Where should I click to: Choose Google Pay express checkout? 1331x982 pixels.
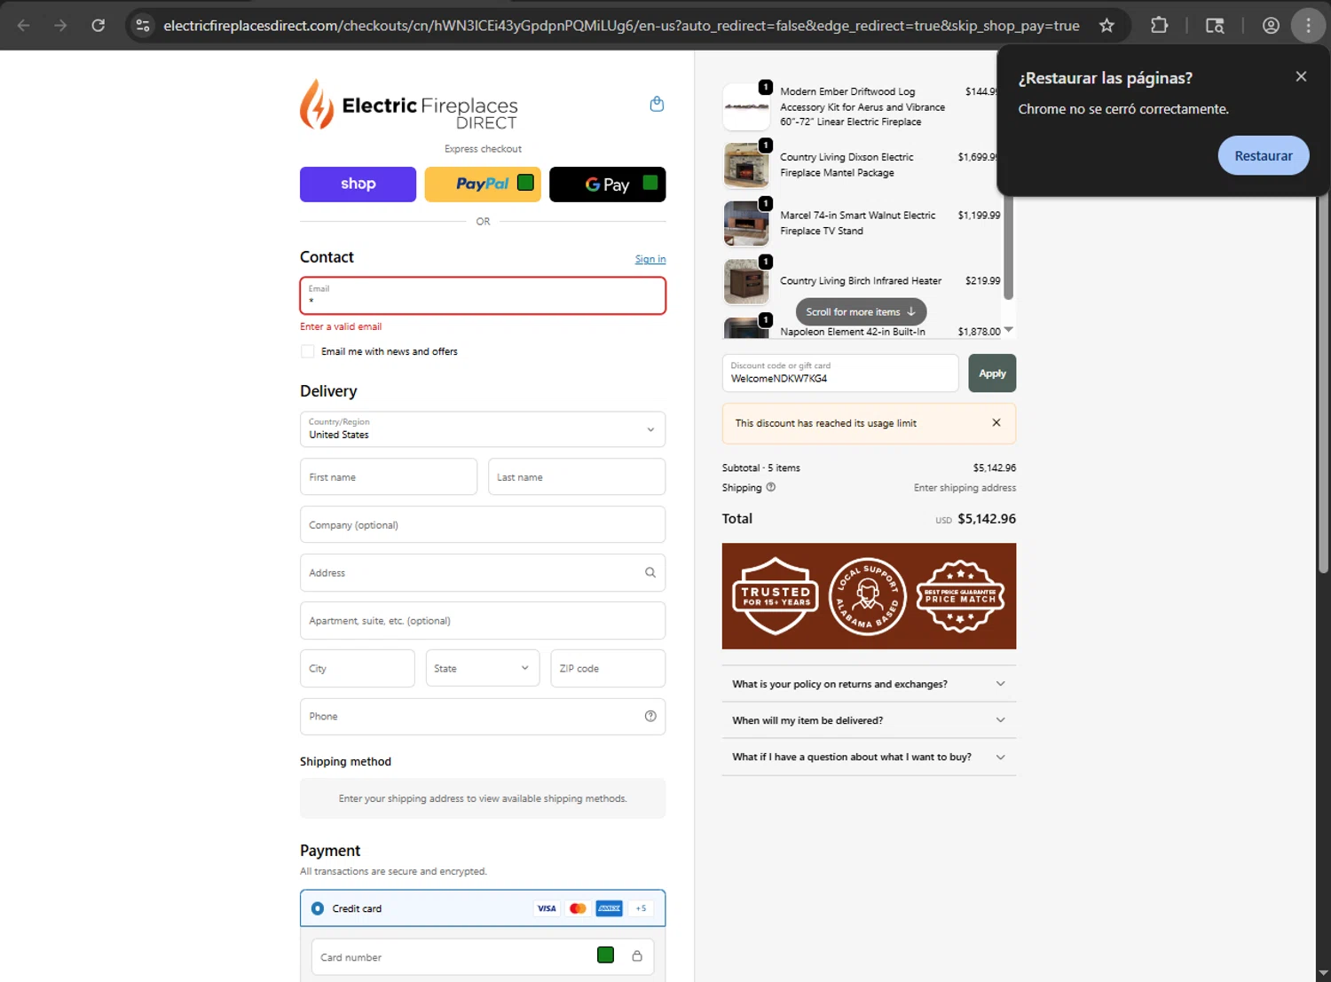(x=607, y=185)
